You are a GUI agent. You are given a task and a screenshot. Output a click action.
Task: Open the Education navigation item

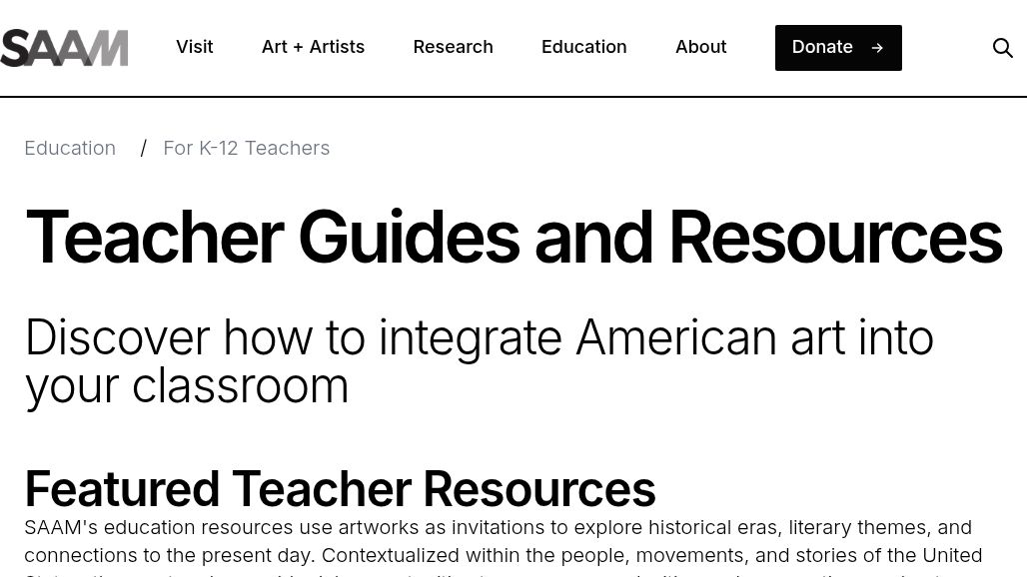tap(583, 47)
